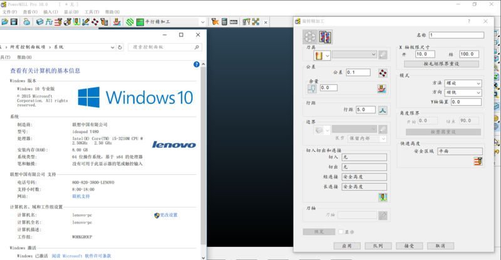Click the leads and links icon below 长连接
The height and width of the screenshot is (260, 501).
click(383, 197)
